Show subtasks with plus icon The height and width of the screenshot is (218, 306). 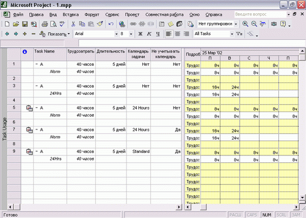click(24, 34)
